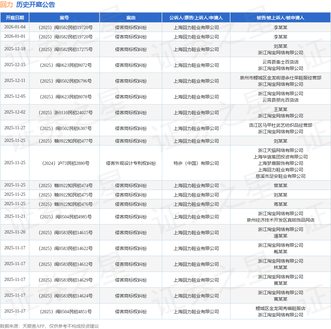Image resolution: width=331 pixels, height=329 pixels.
Task: Select case number (2025)赣0922知民初474号
Action: (x=66, y=185)
